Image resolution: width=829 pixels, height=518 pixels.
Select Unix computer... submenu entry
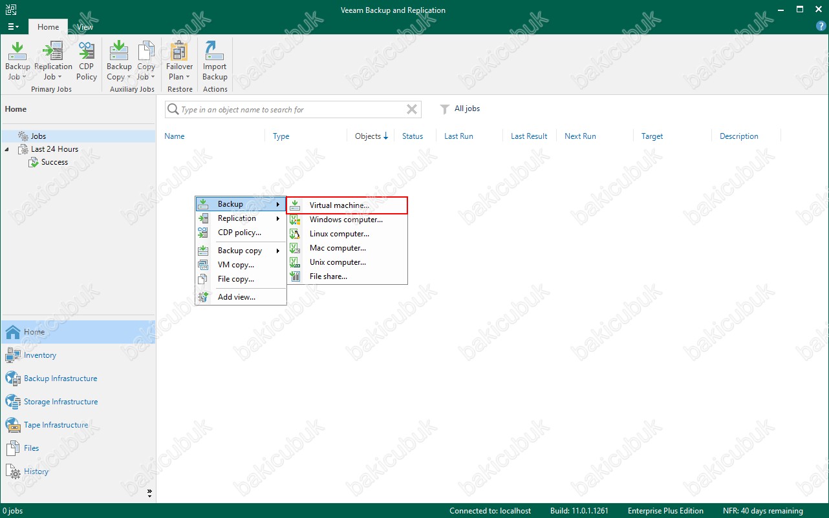347,262
